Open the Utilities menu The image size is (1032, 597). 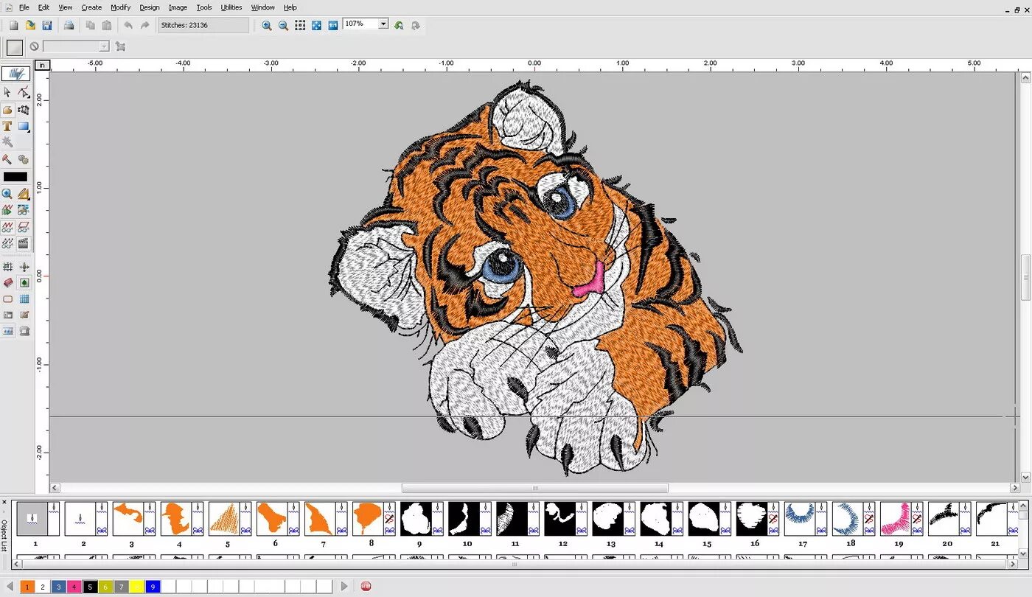[231, 7]
